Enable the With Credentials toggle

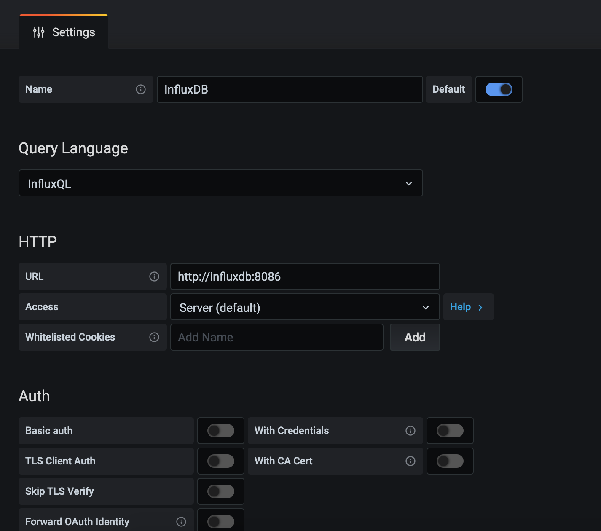click(x=450, y=431)
